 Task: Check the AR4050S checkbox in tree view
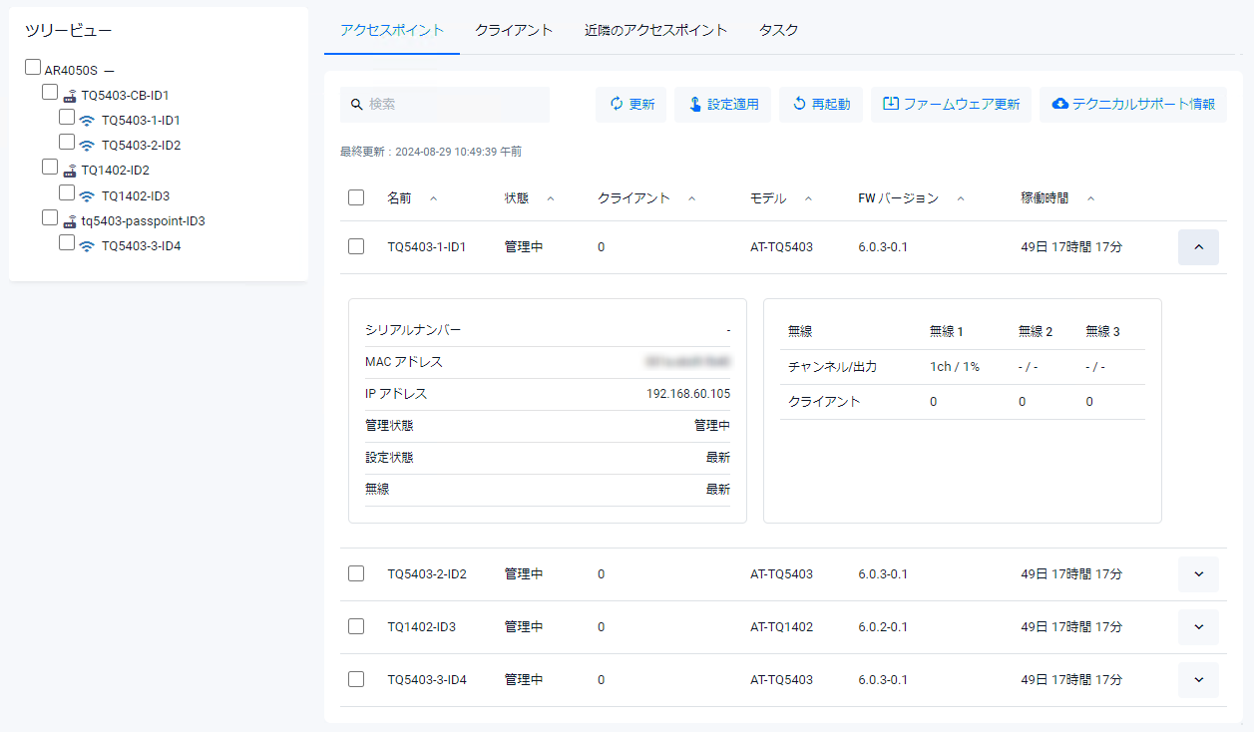click(33, 67)
